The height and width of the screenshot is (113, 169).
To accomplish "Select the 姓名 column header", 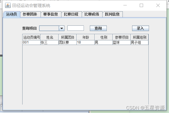I will coord(50,37).
